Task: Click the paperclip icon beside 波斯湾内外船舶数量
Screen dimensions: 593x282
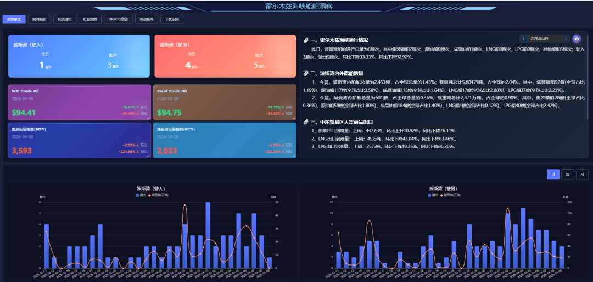Action: pos(306,73)
